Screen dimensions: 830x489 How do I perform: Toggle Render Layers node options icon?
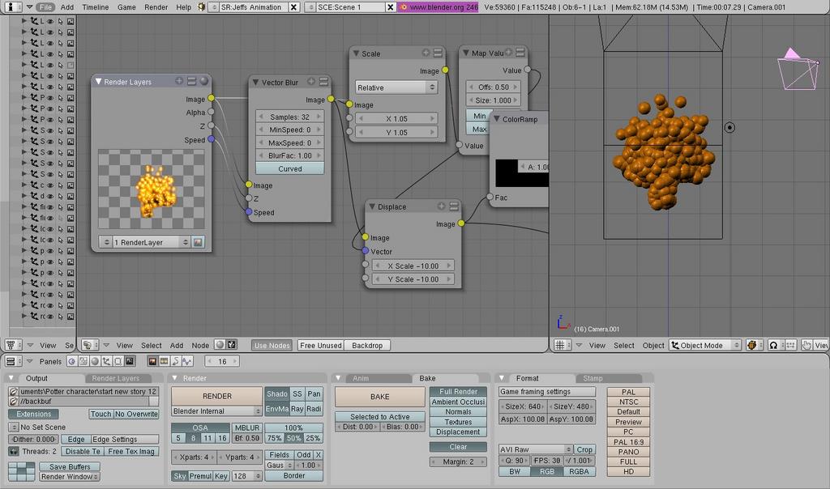(x=191, y=81)
